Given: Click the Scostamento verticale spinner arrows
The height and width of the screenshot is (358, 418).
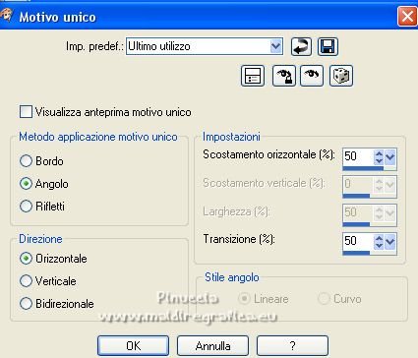Looking at the screenshot, I should [379, 185].
